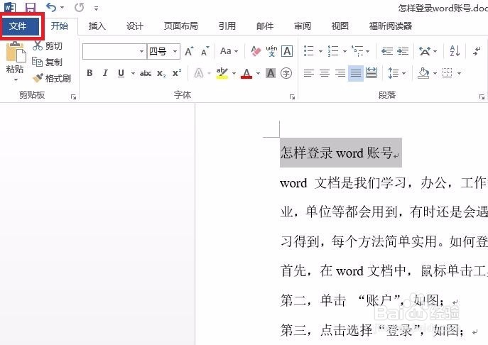Screen dimensions: 488x345
Task: Click the line spacing icon
Action: pyautogui.click(x=394, y=73)
